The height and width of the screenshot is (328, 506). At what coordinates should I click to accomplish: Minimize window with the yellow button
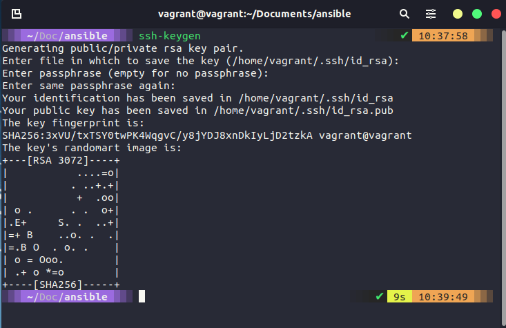(458, 14)
